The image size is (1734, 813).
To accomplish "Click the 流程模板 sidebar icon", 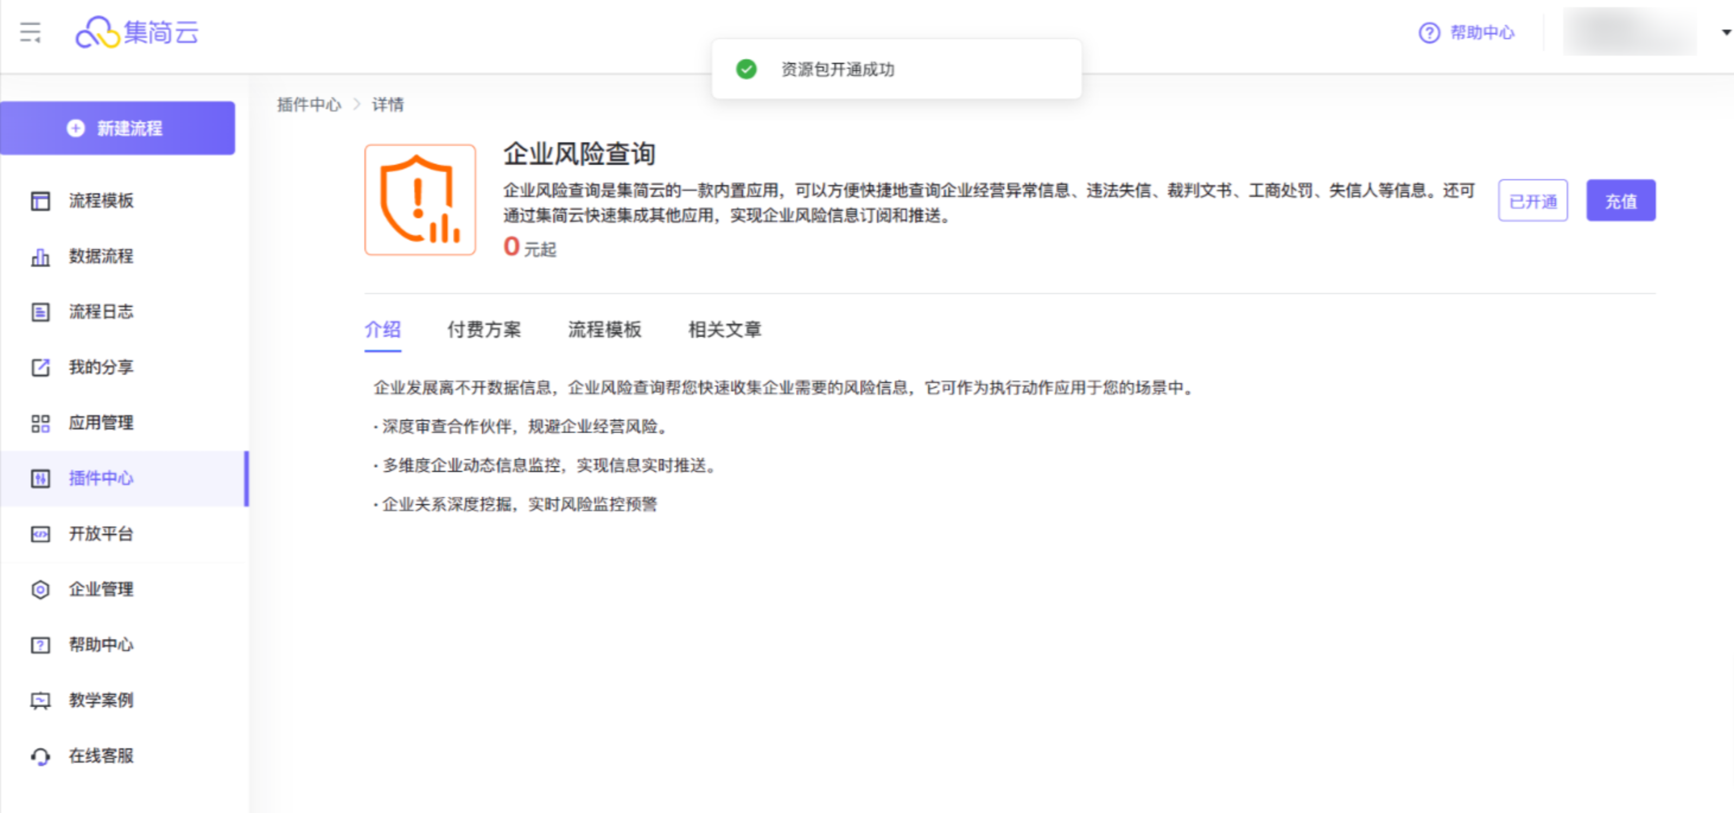I will (40, 200).
